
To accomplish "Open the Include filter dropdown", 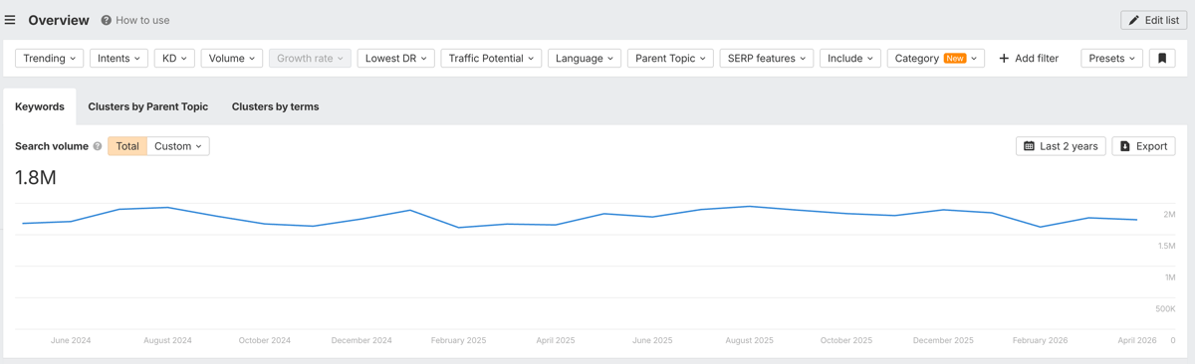I will coord(850,59).
